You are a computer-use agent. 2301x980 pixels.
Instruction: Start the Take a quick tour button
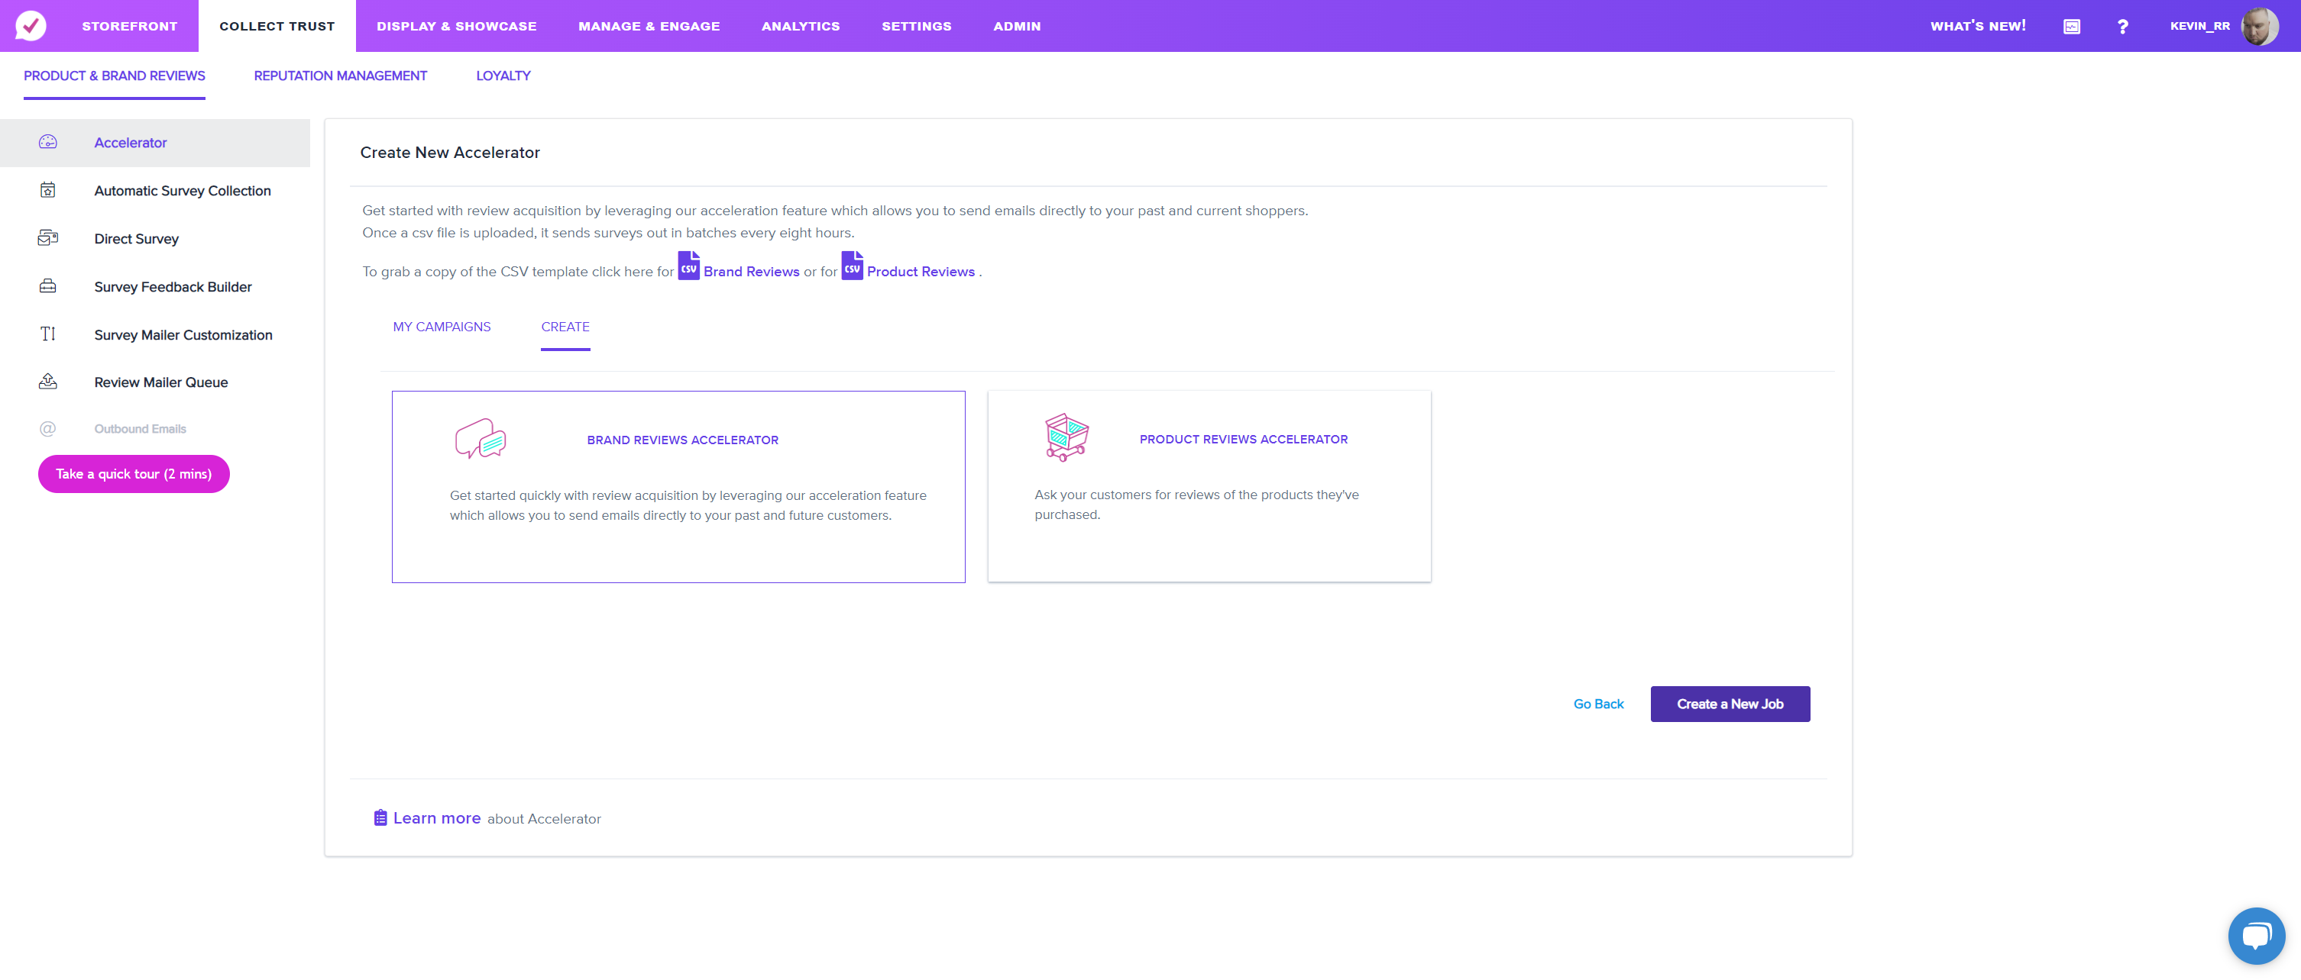[134, 474]
